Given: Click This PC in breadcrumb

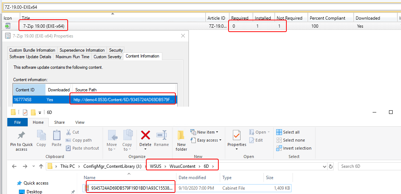Looking at the screenshot, I should pyautogui.click(x=68, y=166).
